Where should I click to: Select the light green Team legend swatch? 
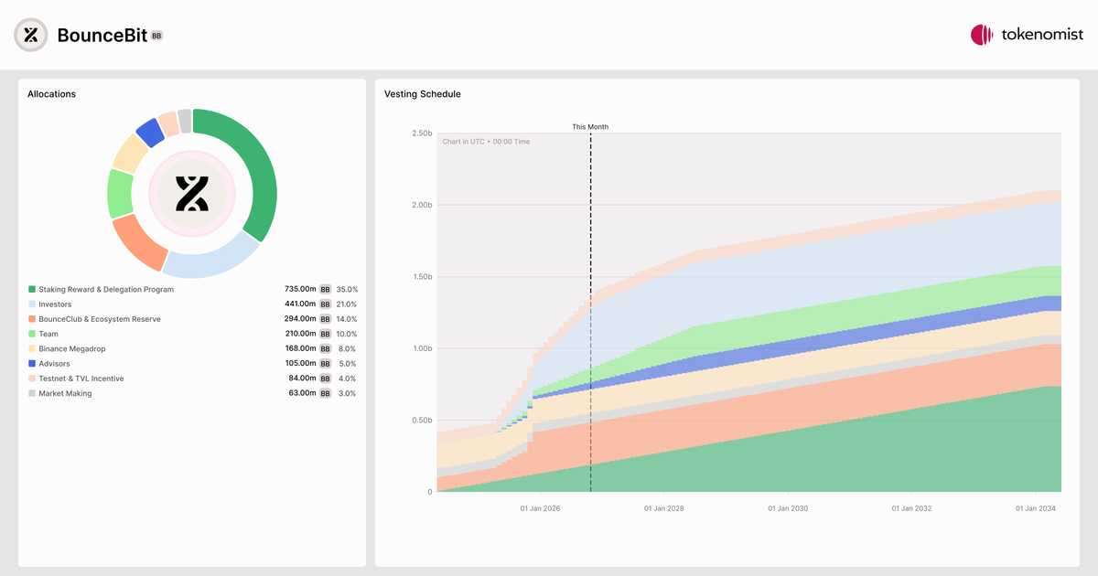pos(32,335)
